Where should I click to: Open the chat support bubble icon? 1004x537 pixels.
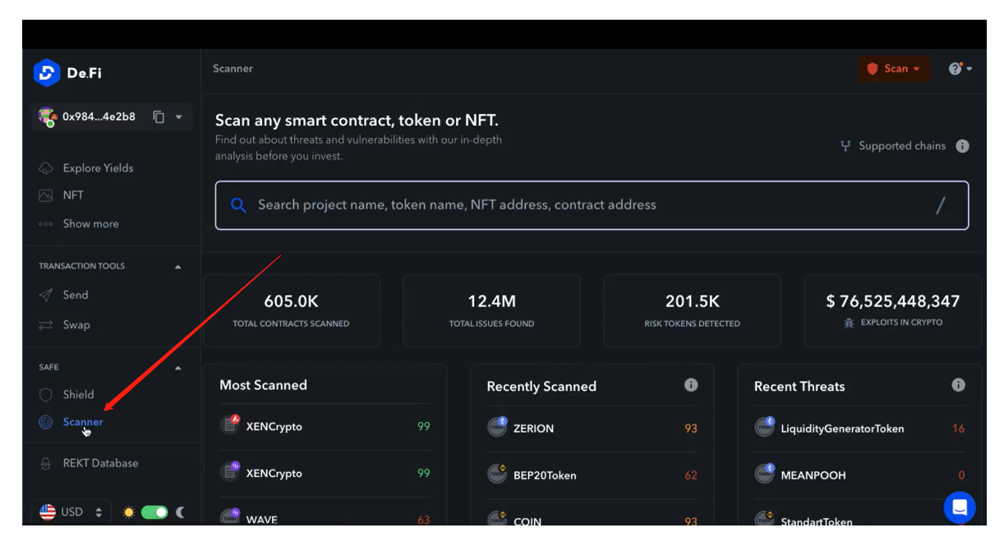click(x=959, y=507)
